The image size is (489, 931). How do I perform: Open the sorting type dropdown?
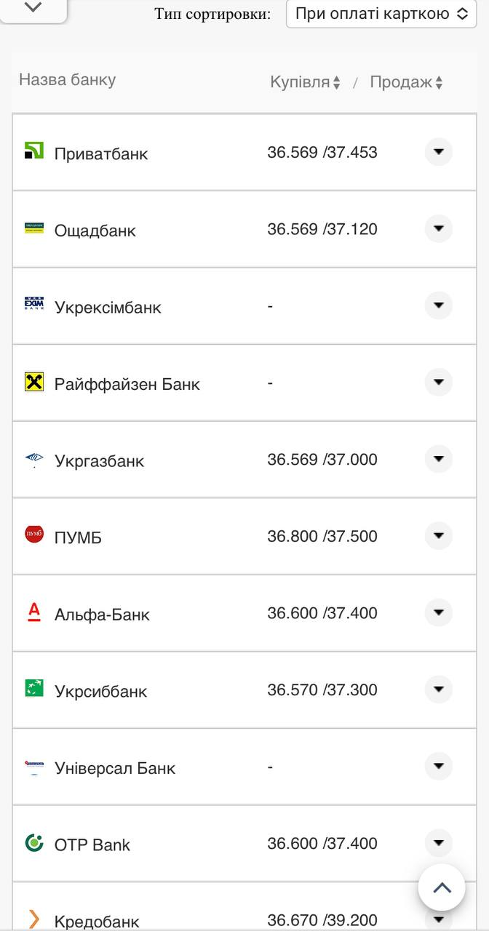(381, 13)
